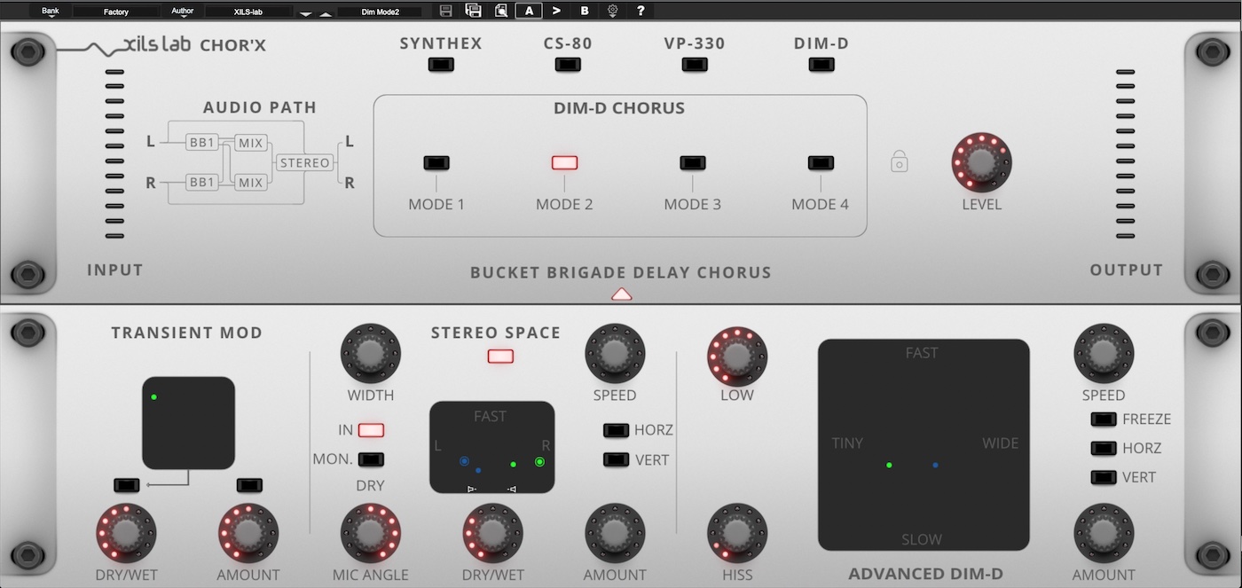
Task: Toggle the lit MODE 2 button
Action: [564, 163]
